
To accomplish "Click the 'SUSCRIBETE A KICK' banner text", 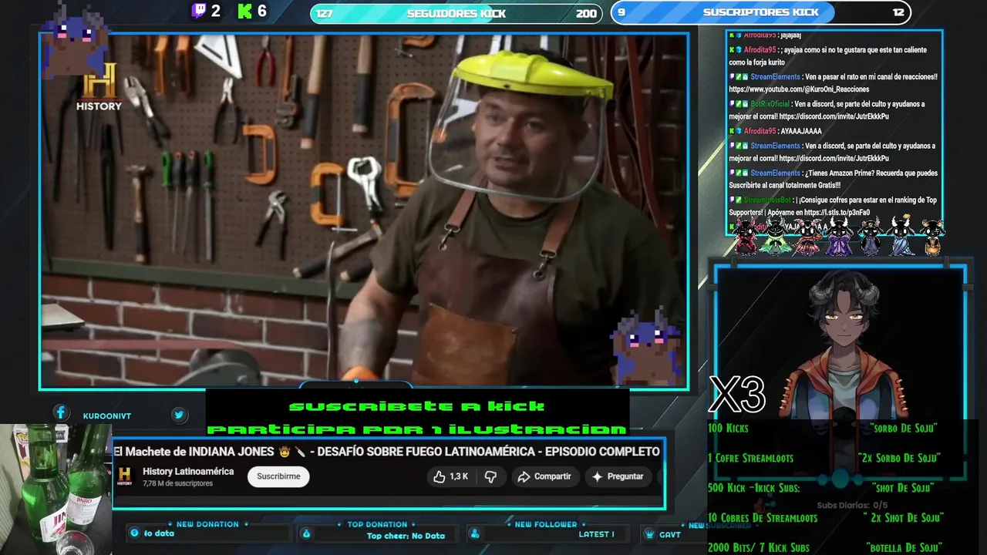I will (416, 406).
